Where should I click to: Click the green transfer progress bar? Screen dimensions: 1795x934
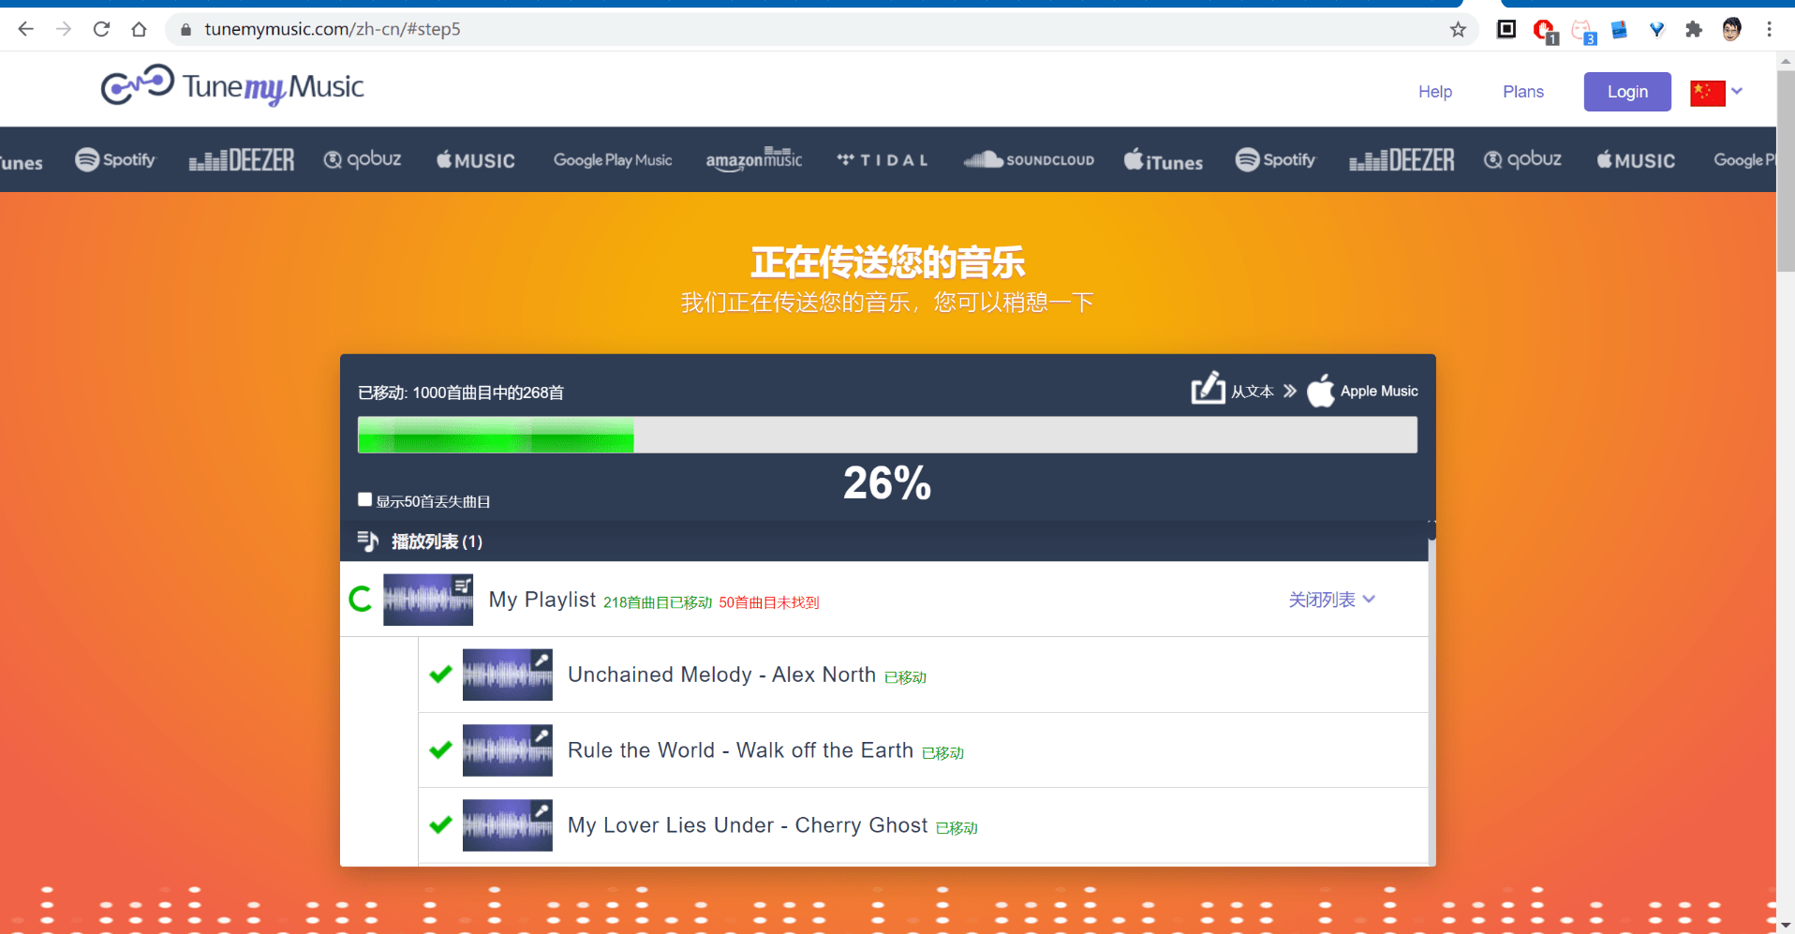tap(496, 435)
